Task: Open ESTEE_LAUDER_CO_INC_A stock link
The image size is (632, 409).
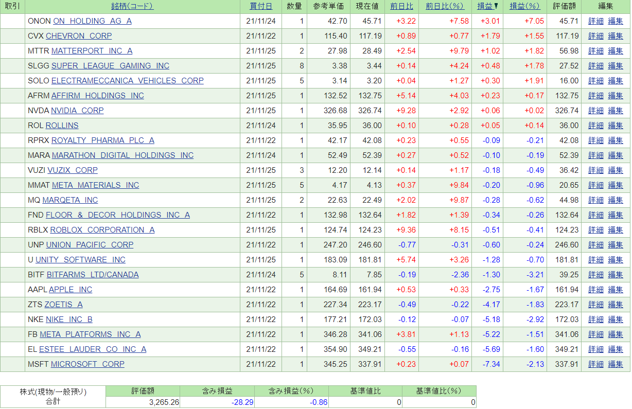Action: pos(93,349)
